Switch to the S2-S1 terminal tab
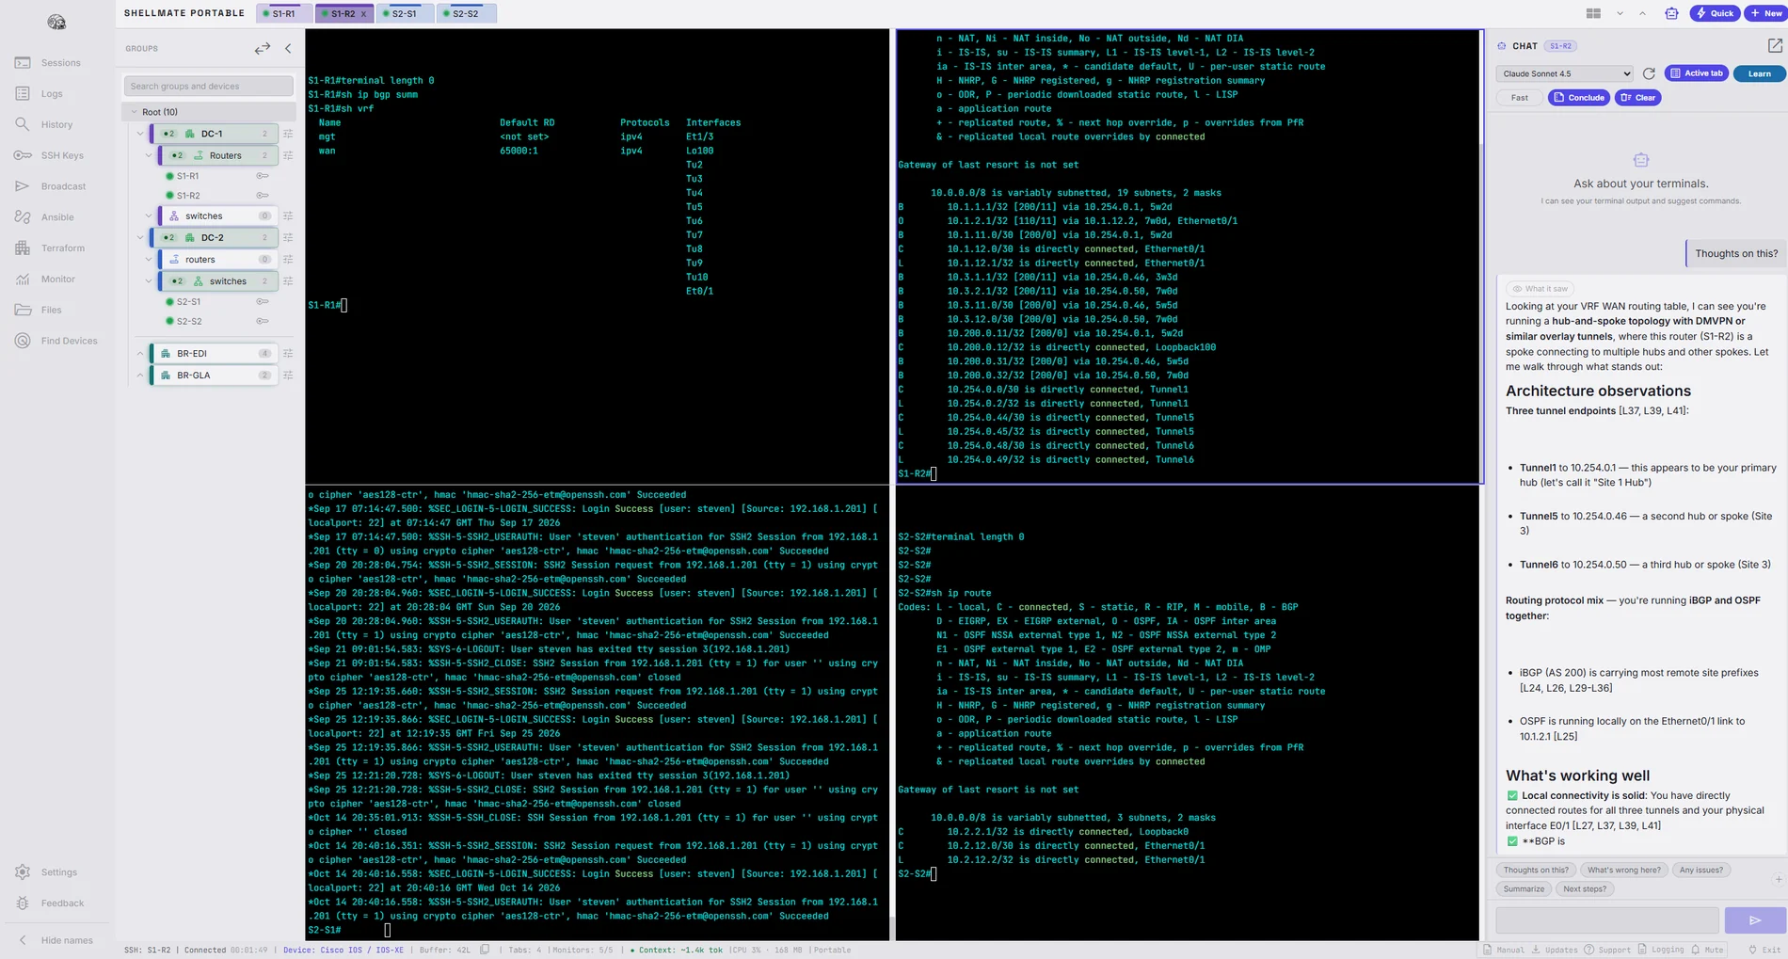This screenshot has height=959, width=1788. tap(405, 14)
